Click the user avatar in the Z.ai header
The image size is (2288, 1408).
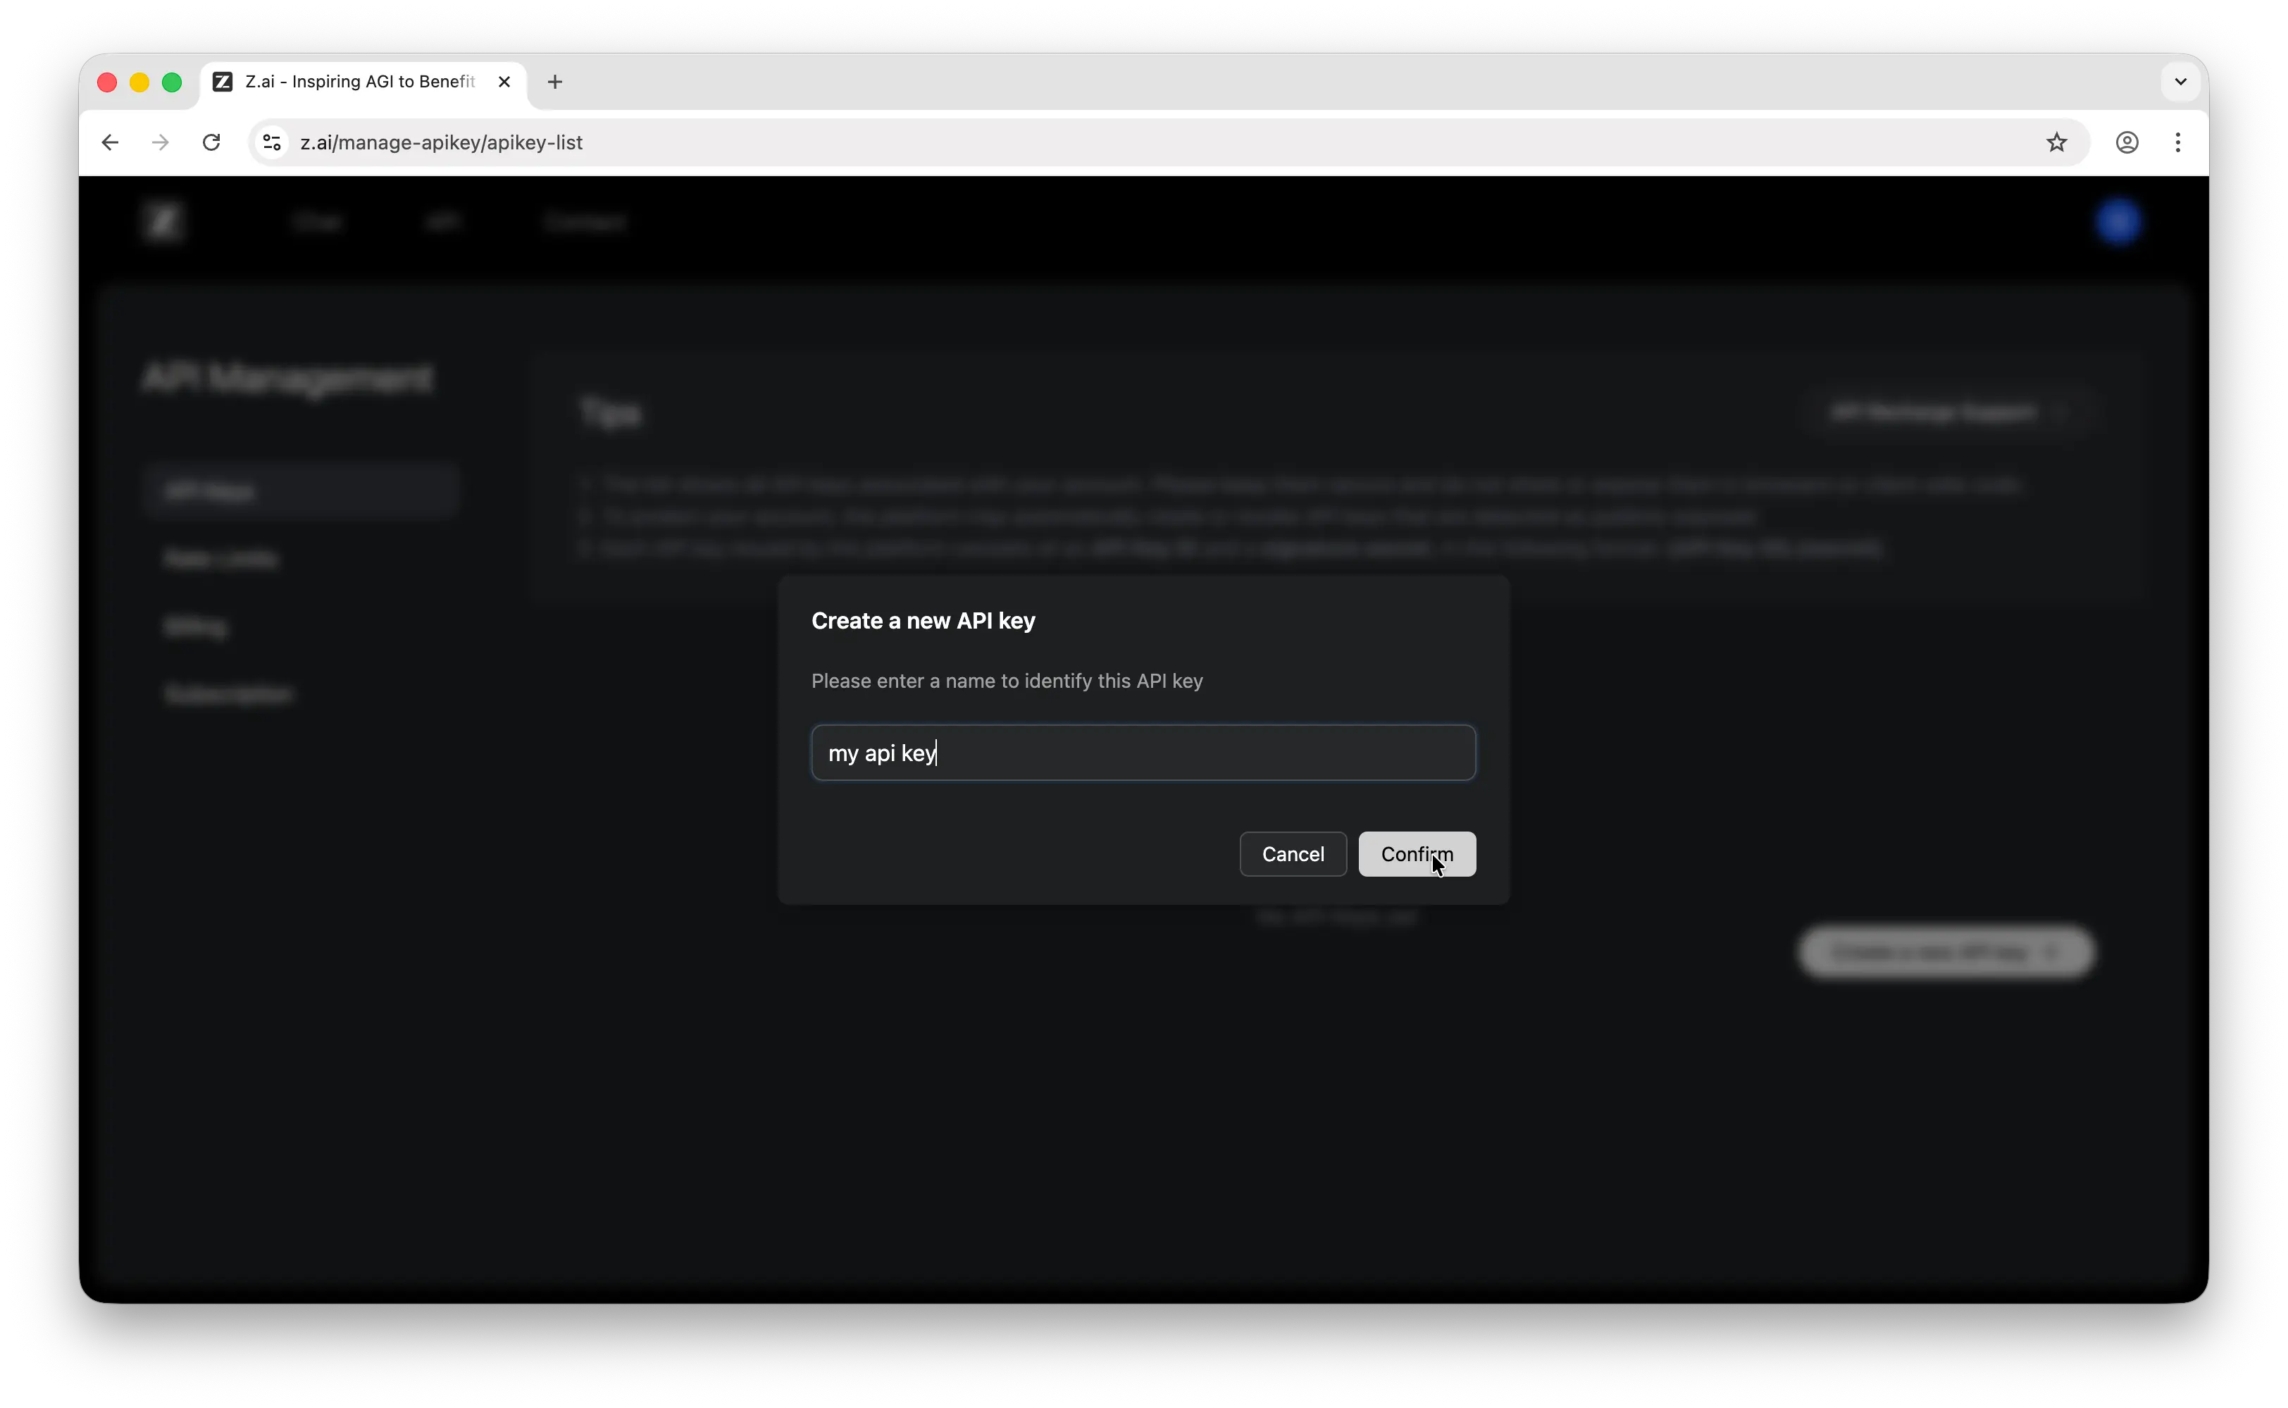point(2118,221)
